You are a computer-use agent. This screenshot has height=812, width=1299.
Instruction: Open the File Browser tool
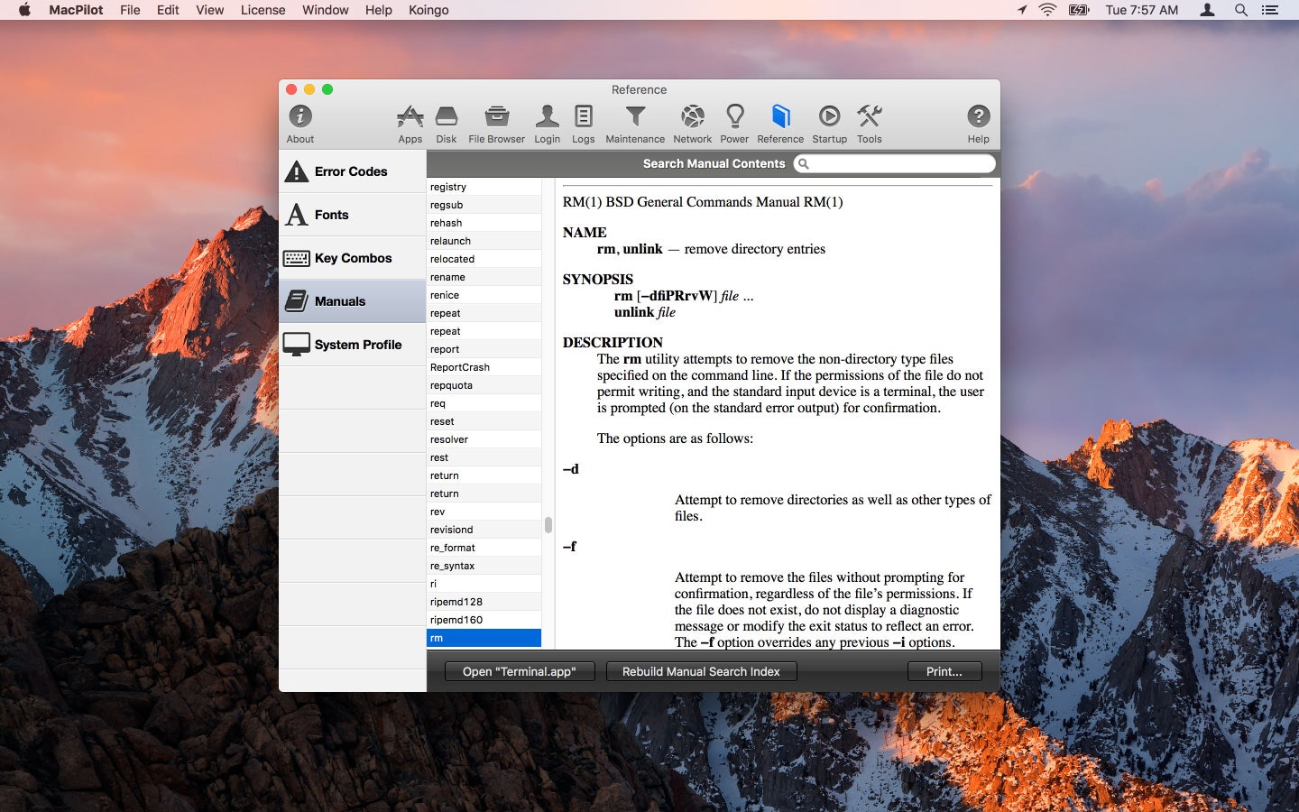click(x=495, y=122)
